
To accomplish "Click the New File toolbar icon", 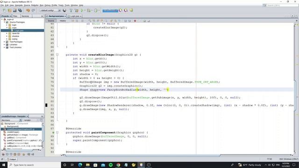I will click(4, 10).
